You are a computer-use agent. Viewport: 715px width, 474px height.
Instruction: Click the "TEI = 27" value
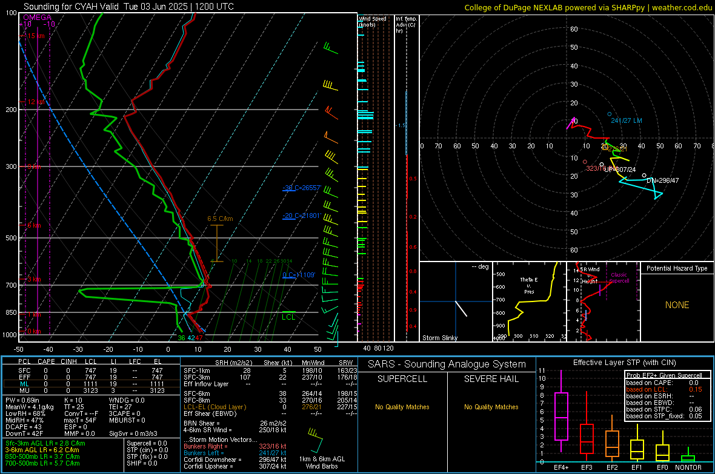click(x=121, y=407)
